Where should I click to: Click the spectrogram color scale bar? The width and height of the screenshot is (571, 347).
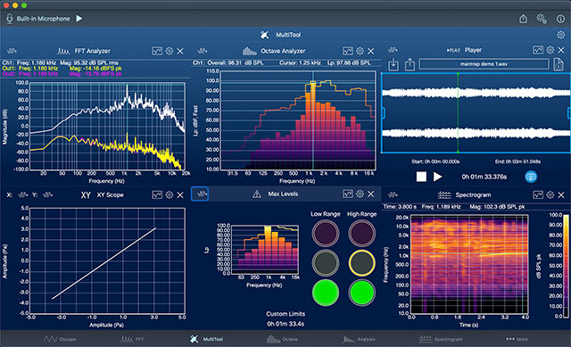(x=566, y=266)
